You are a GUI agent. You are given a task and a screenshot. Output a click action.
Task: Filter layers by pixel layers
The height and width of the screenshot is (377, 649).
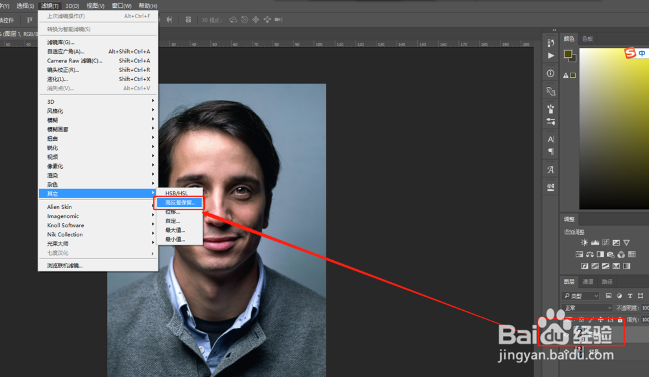coord(609,295)
